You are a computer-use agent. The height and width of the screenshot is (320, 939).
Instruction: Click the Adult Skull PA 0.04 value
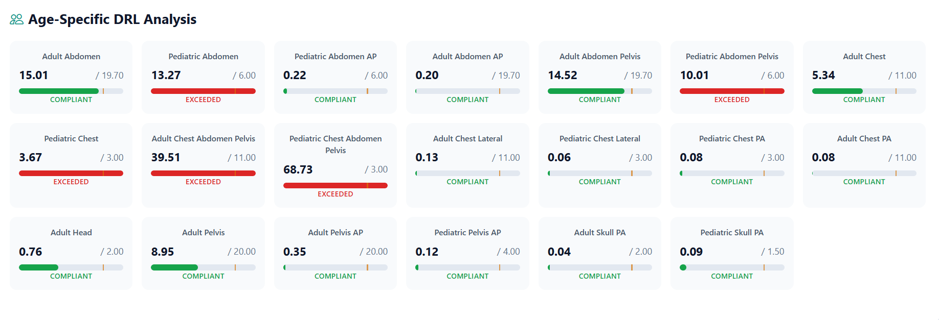[x=559, y=252]
